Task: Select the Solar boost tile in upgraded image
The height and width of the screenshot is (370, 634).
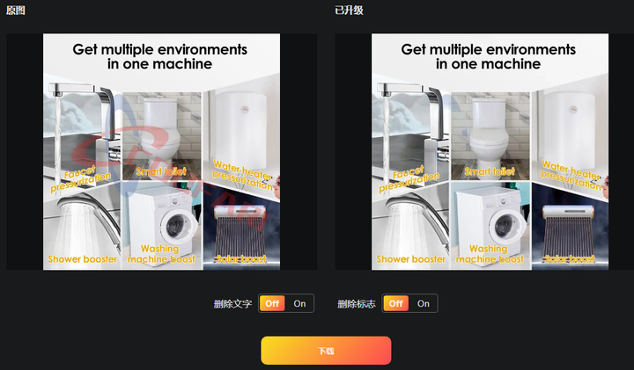Action: [x=570, y=227]
